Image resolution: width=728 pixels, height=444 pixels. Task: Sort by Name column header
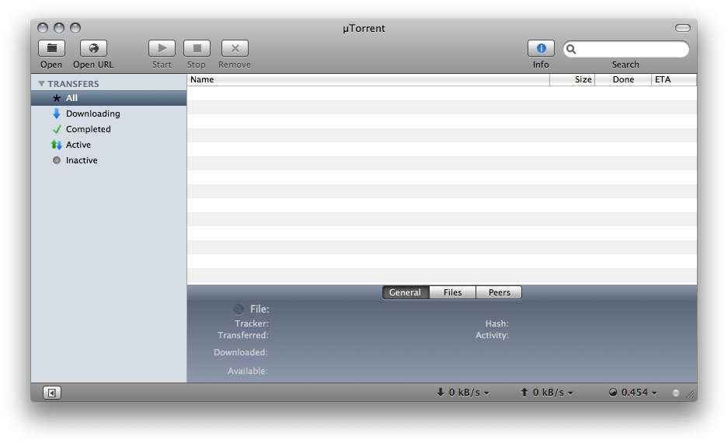click(x=368, y=79)
